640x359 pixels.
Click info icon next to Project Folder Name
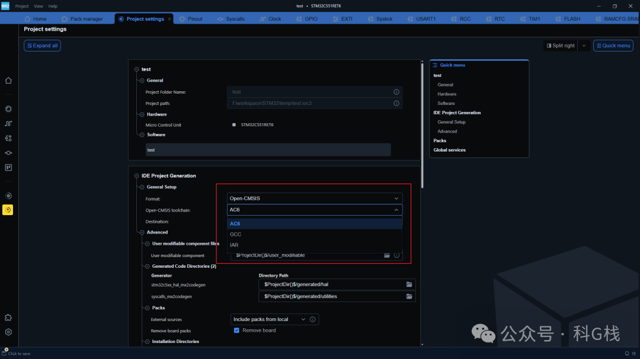pos(396,92)
